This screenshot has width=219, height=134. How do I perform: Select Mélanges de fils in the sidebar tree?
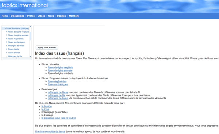click(x=15, y=56)
